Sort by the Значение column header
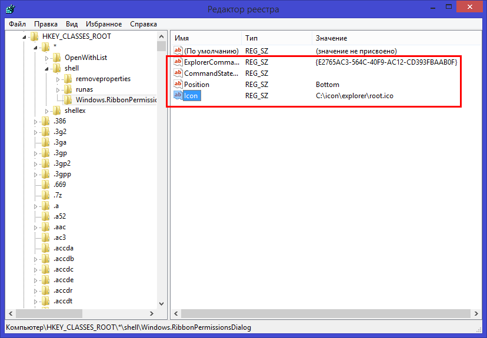This screenshot has height=338, width=487. click(x=396, y=38)
